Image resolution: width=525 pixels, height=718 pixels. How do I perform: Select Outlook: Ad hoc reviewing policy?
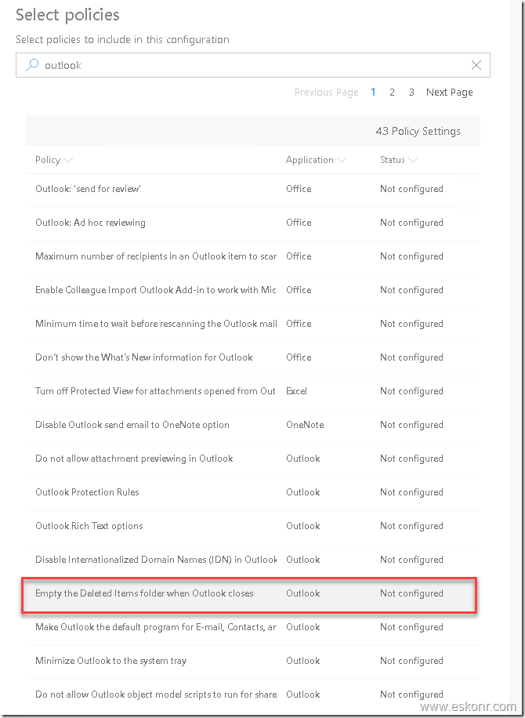pyautogui.click(x=252, y=223)
